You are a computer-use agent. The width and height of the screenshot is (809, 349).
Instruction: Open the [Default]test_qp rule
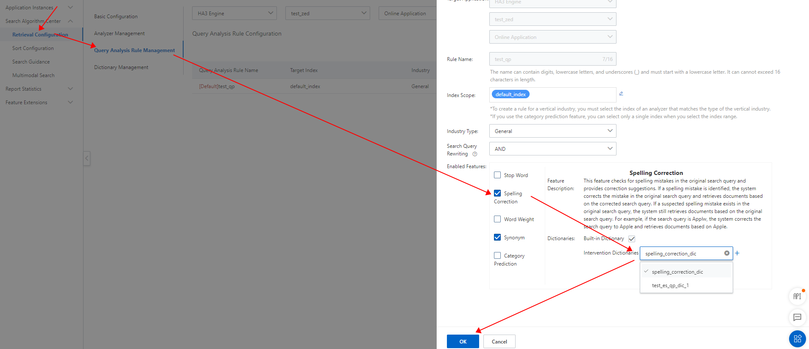point(217,86)
